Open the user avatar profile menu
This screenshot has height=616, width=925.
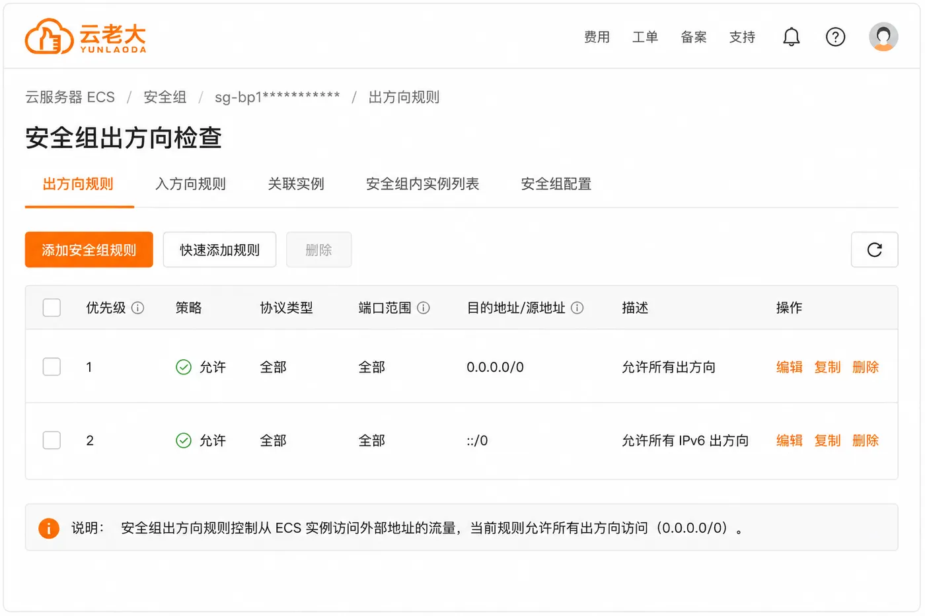click(x=883, y=37)
